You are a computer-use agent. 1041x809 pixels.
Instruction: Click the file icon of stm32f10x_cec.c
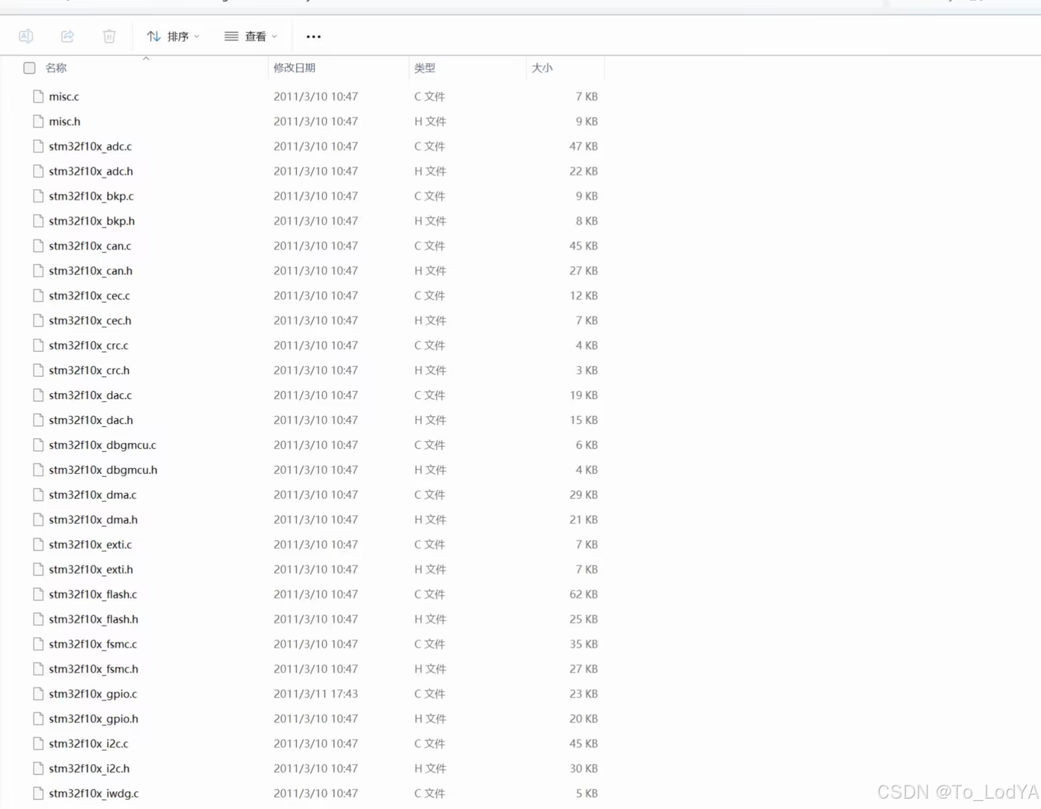tap(38, 296)
